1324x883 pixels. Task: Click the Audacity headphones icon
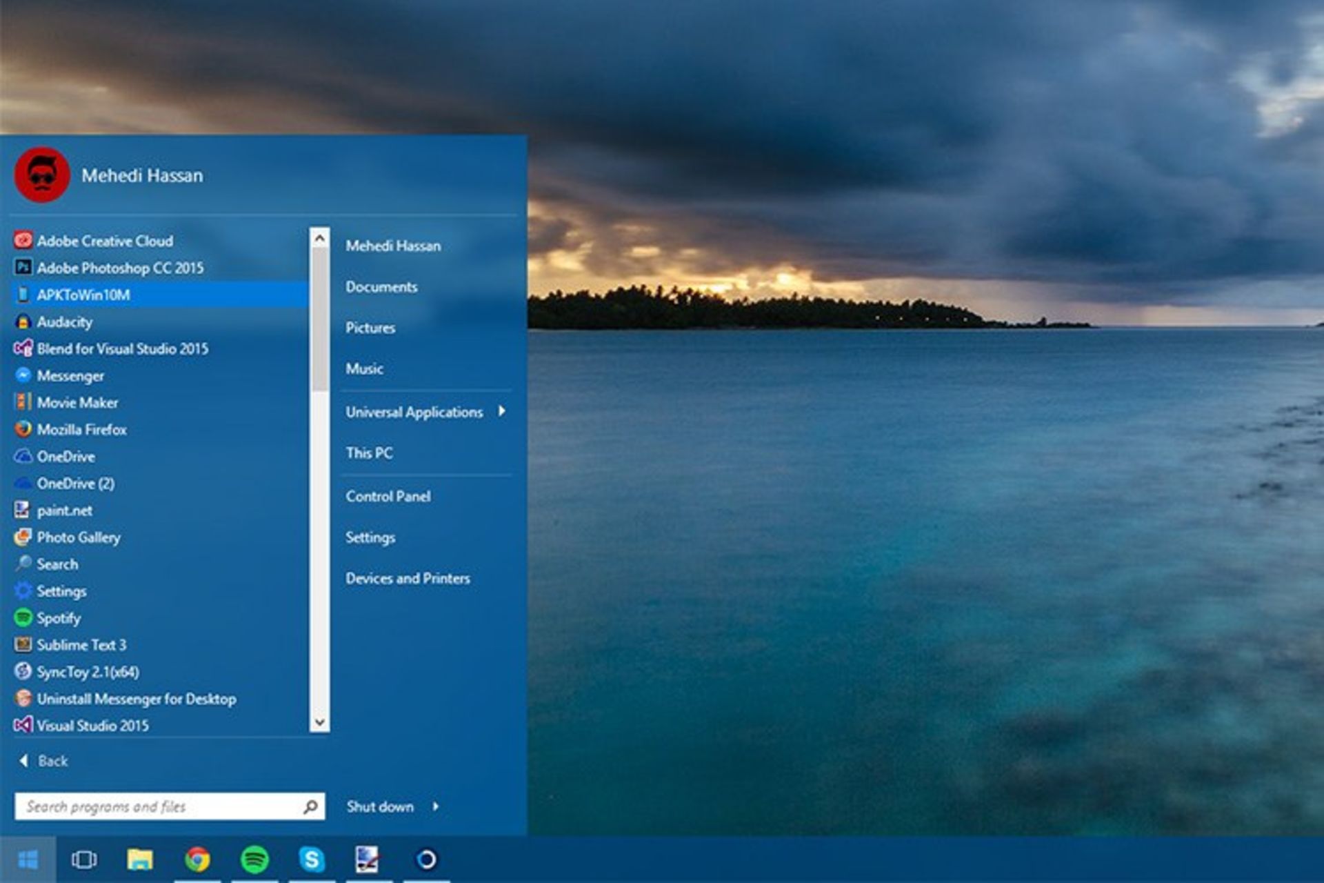pos(23,321)
